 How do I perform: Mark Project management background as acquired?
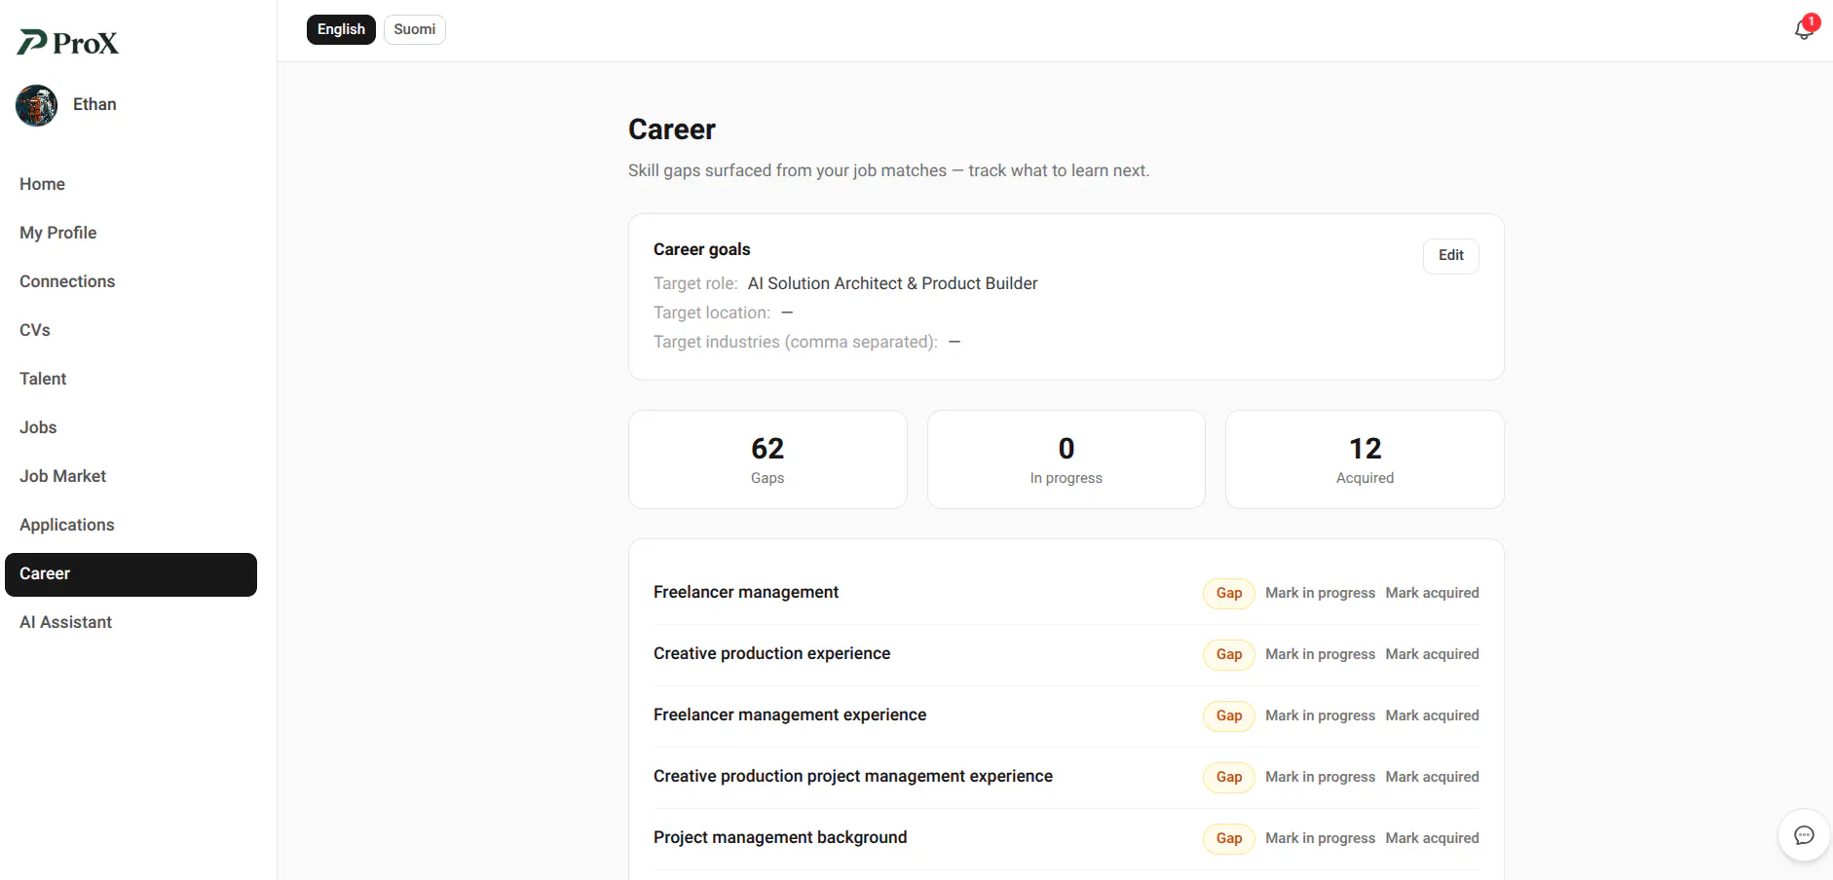pyautogui.click(x=1432, y=838)
